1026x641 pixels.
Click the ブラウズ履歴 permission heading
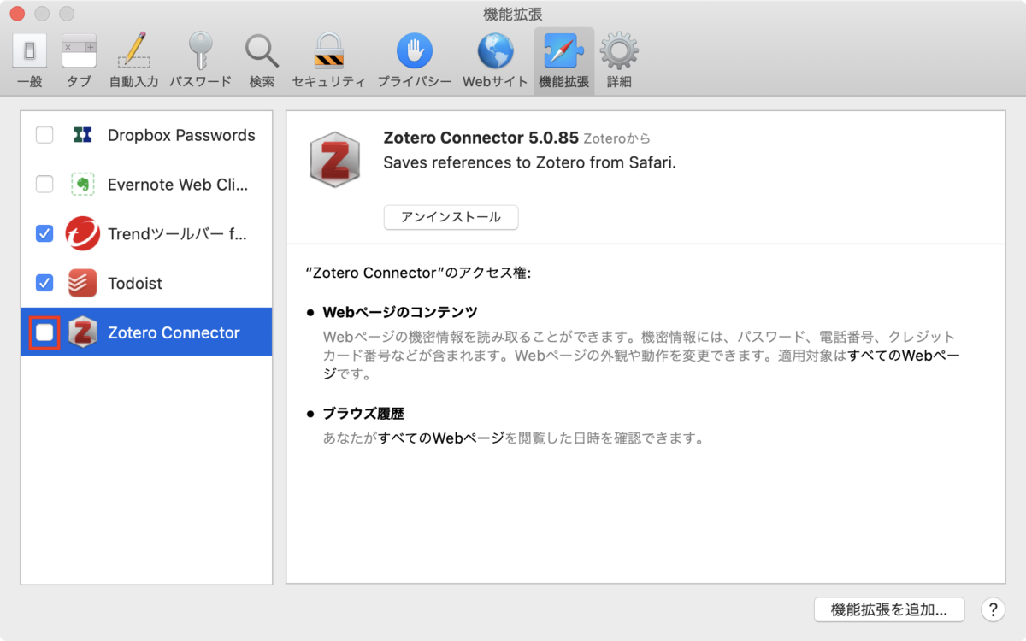click(x=363, y=413)
